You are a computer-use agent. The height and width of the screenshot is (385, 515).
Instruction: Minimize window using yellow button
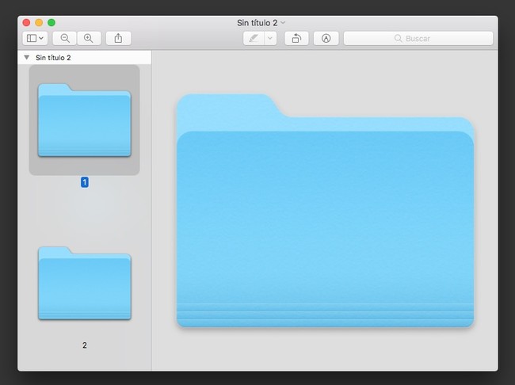coord(39,22)
